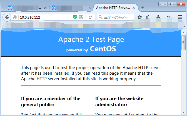The width and height of the screenshot is (187, 116).
Task: Click the 'powered by' text
Action: (77, 50)
